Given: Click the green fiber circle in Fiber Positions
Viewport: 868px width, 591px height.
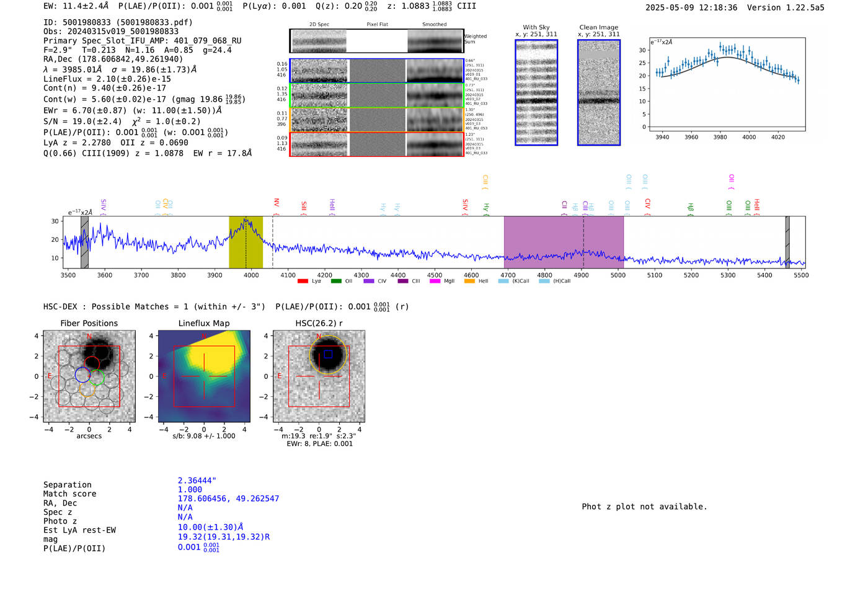Looking at the screenshot, I should (97, 378).
